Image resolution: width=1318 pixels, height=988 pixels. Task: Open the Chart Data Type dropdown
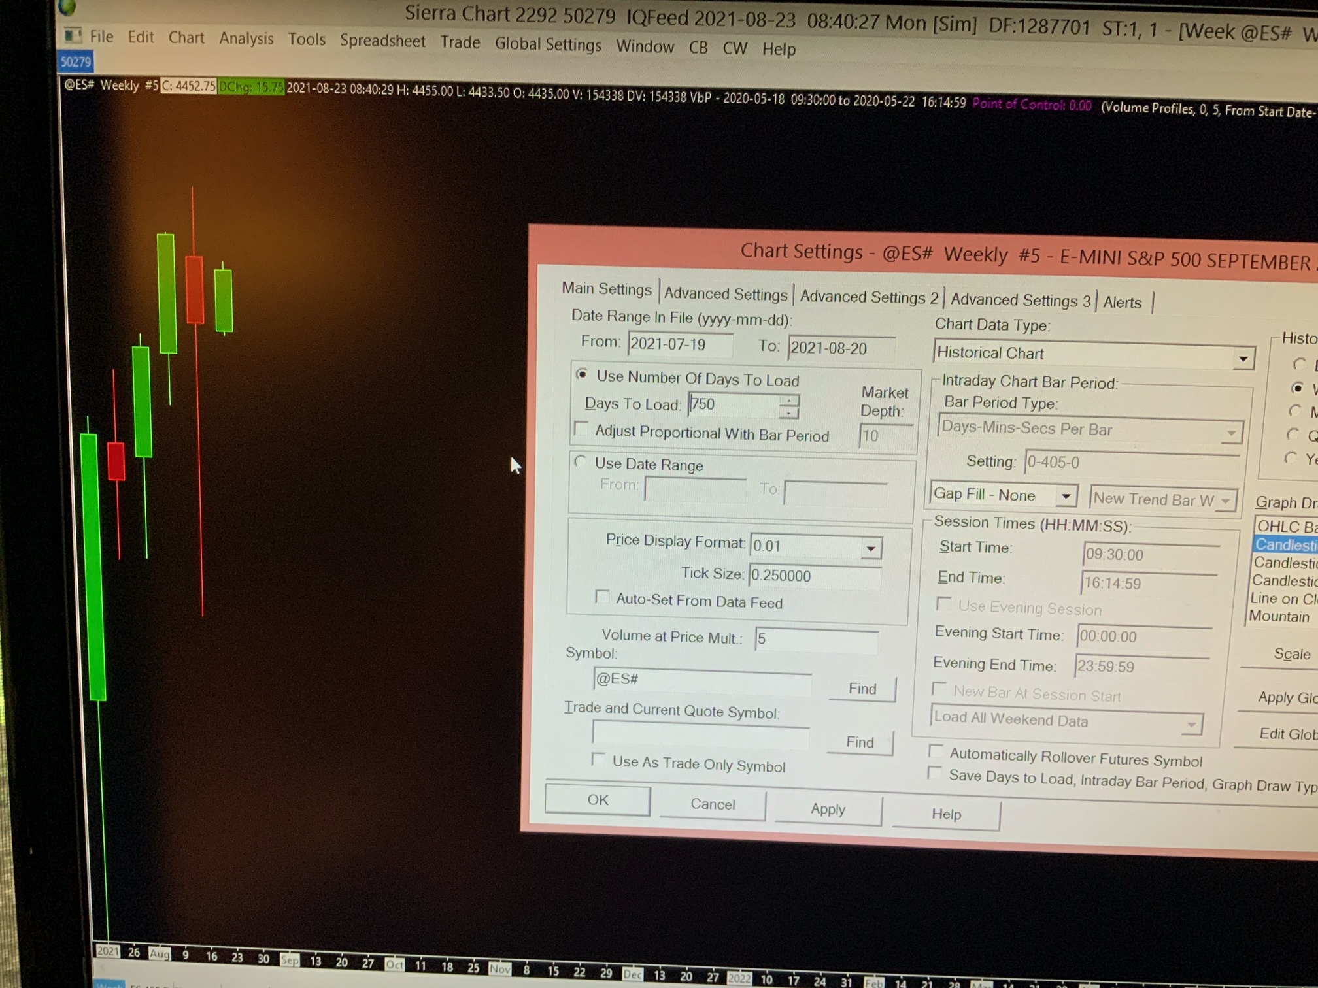coord(1243,358)
